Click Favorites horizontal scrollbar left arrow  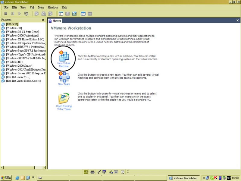pyautogui.click(x=2, y=168)
